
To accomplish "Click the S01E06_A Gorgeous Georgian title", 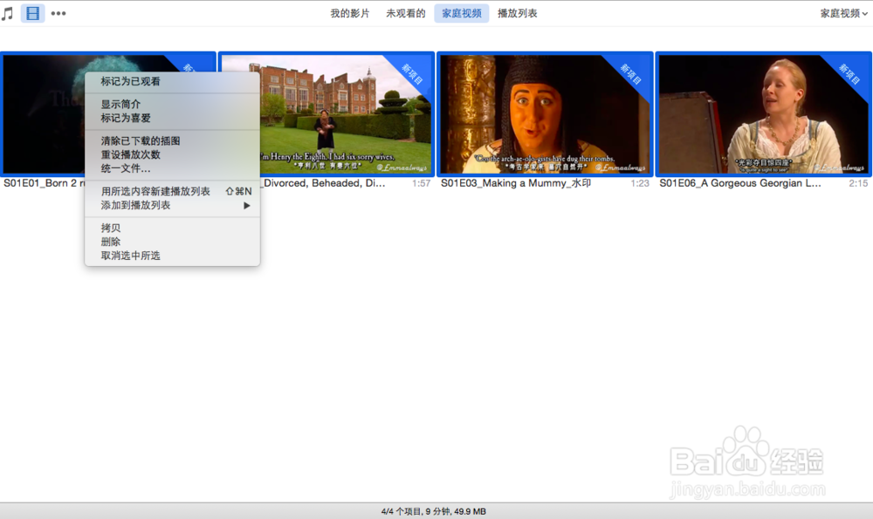I will [740, 183].
